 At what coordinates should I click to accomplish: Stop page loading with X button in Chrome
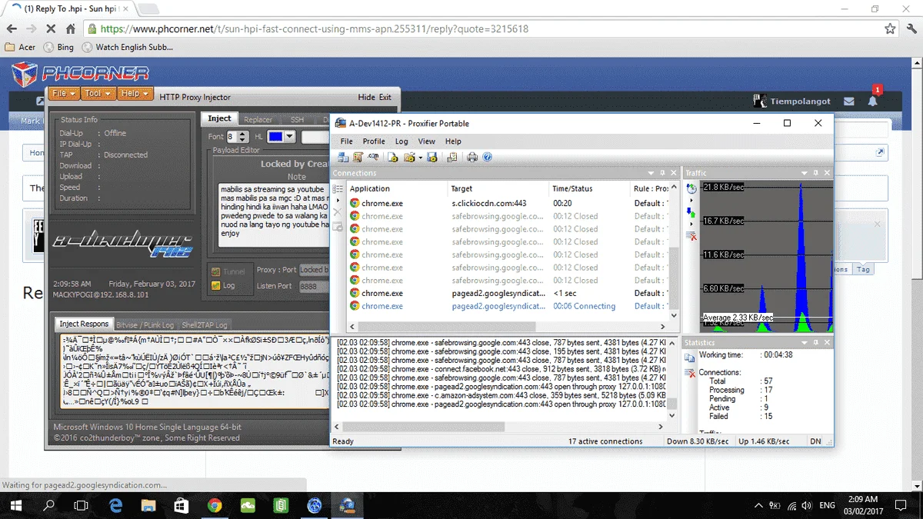click(51, 28)
